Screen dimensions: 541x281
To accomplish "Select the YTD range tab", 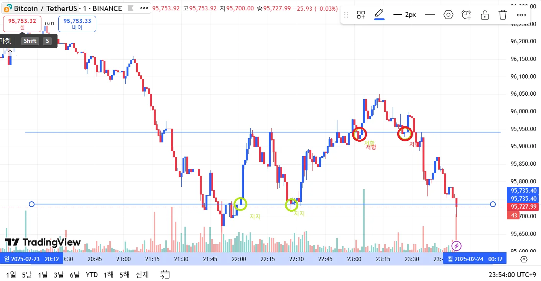I will [x=92, y=274].
